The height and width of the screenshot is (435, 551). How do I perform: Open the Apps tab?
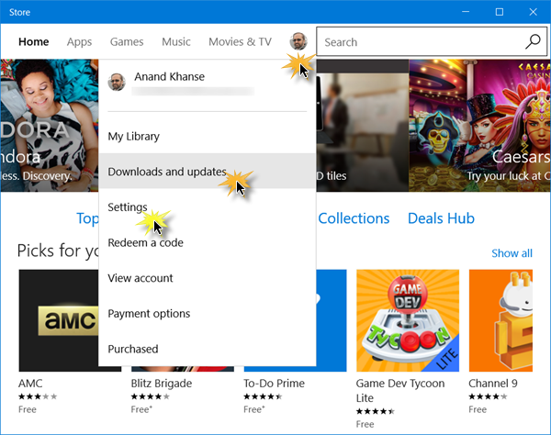[x=79, y=42]
